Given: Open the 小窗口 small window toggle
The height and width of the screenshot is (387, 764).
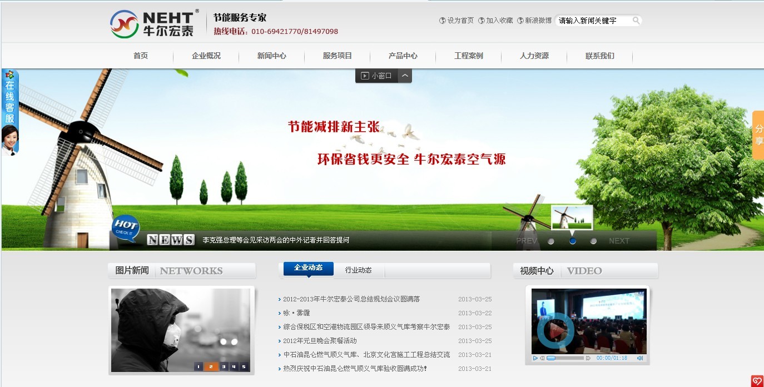Looking at the screenshot, I should coord(377,76).
